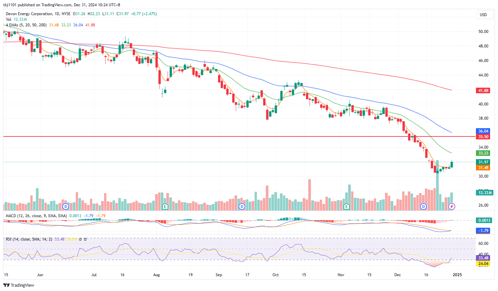Open the USD currency selector
Image resolution: width=498 pixels, height=291 pixels.
pyautogui.click(x=485, y=15)
